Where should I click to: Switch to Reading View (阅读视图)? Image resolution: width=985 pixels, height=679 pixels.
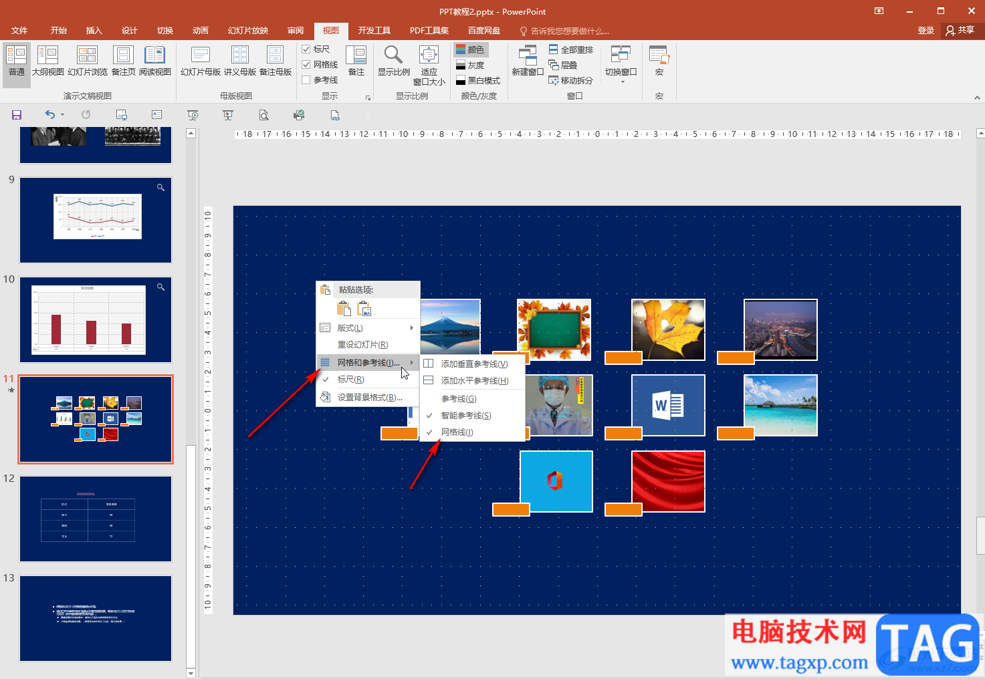pyautogui.click(x=155, y=61)
